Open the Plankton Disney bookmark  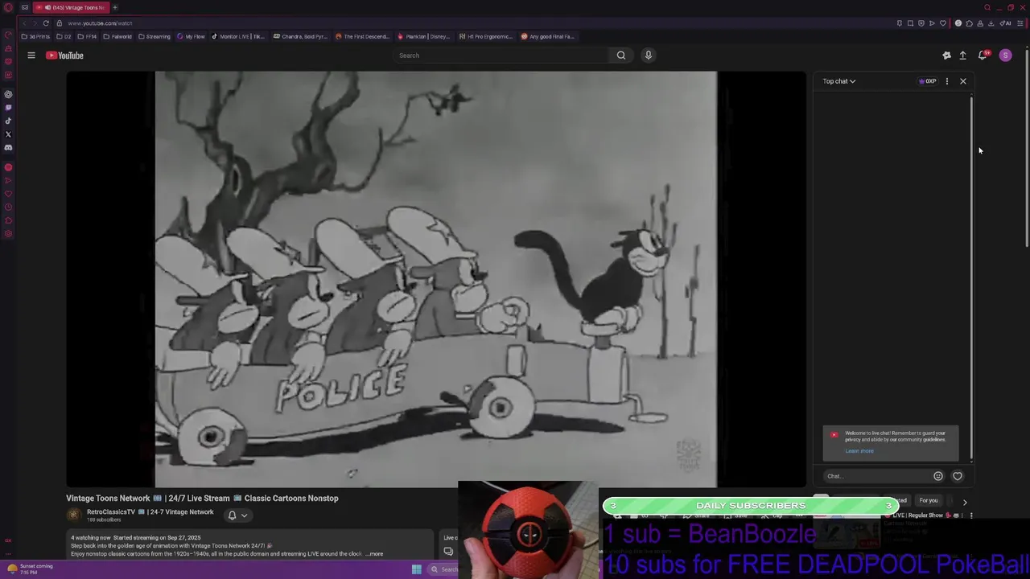click(423, 36)
